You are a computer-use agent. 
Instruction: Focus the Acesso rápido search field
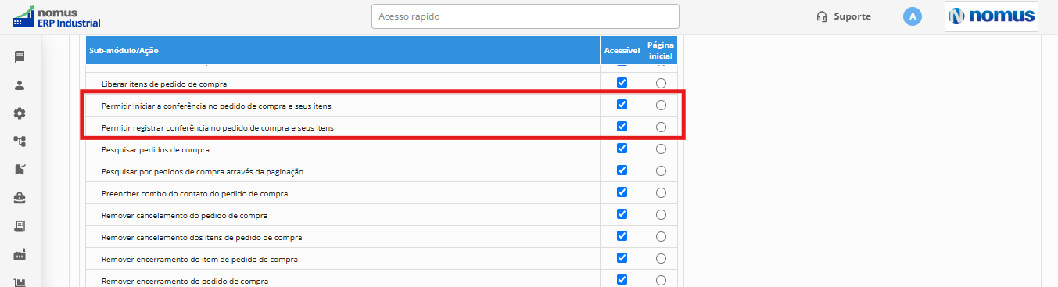pyautogui.click(x=525, y=16)
